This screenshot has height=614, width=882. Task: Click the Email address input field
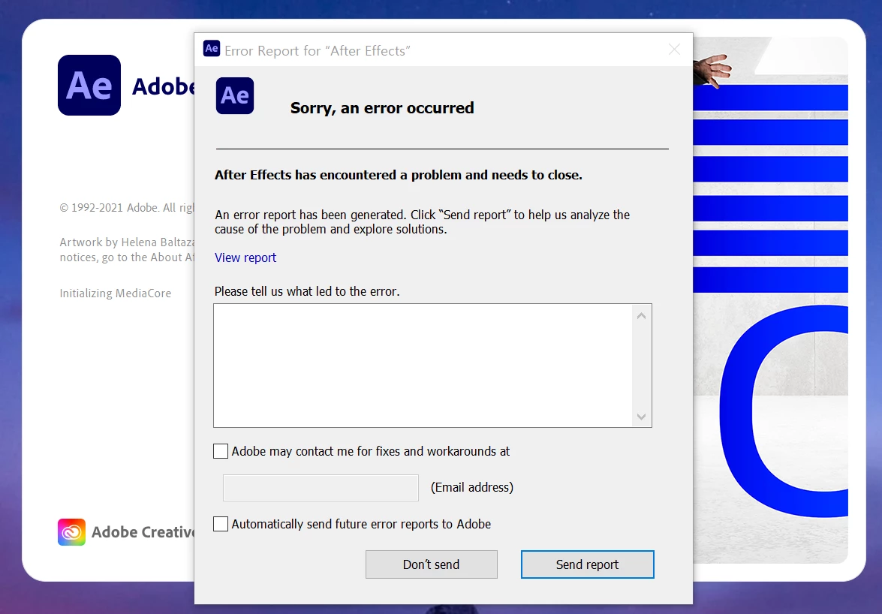321,487
